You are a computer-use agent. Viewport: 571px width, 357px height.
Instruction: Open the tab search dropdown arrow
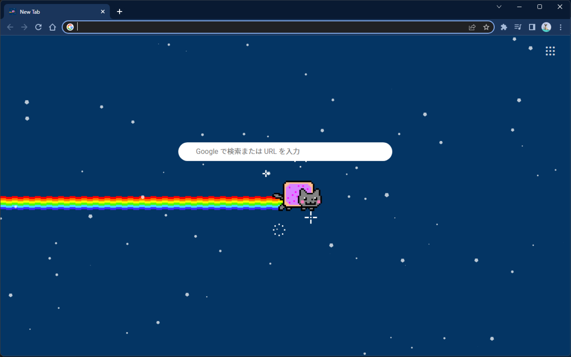tap(499, 7)
